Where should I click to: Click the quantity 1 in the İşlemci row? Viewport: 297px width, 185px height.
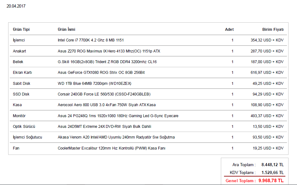pyautogui.click(x=232, y=40)
